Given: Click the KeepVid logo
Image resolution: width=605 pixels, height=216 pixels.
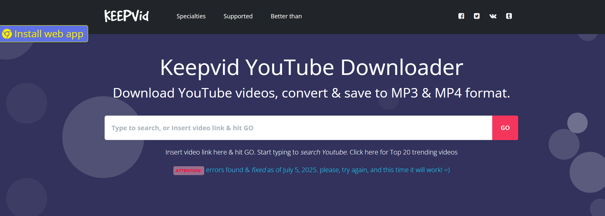Looking at the screenshot, I should (127, 16).
